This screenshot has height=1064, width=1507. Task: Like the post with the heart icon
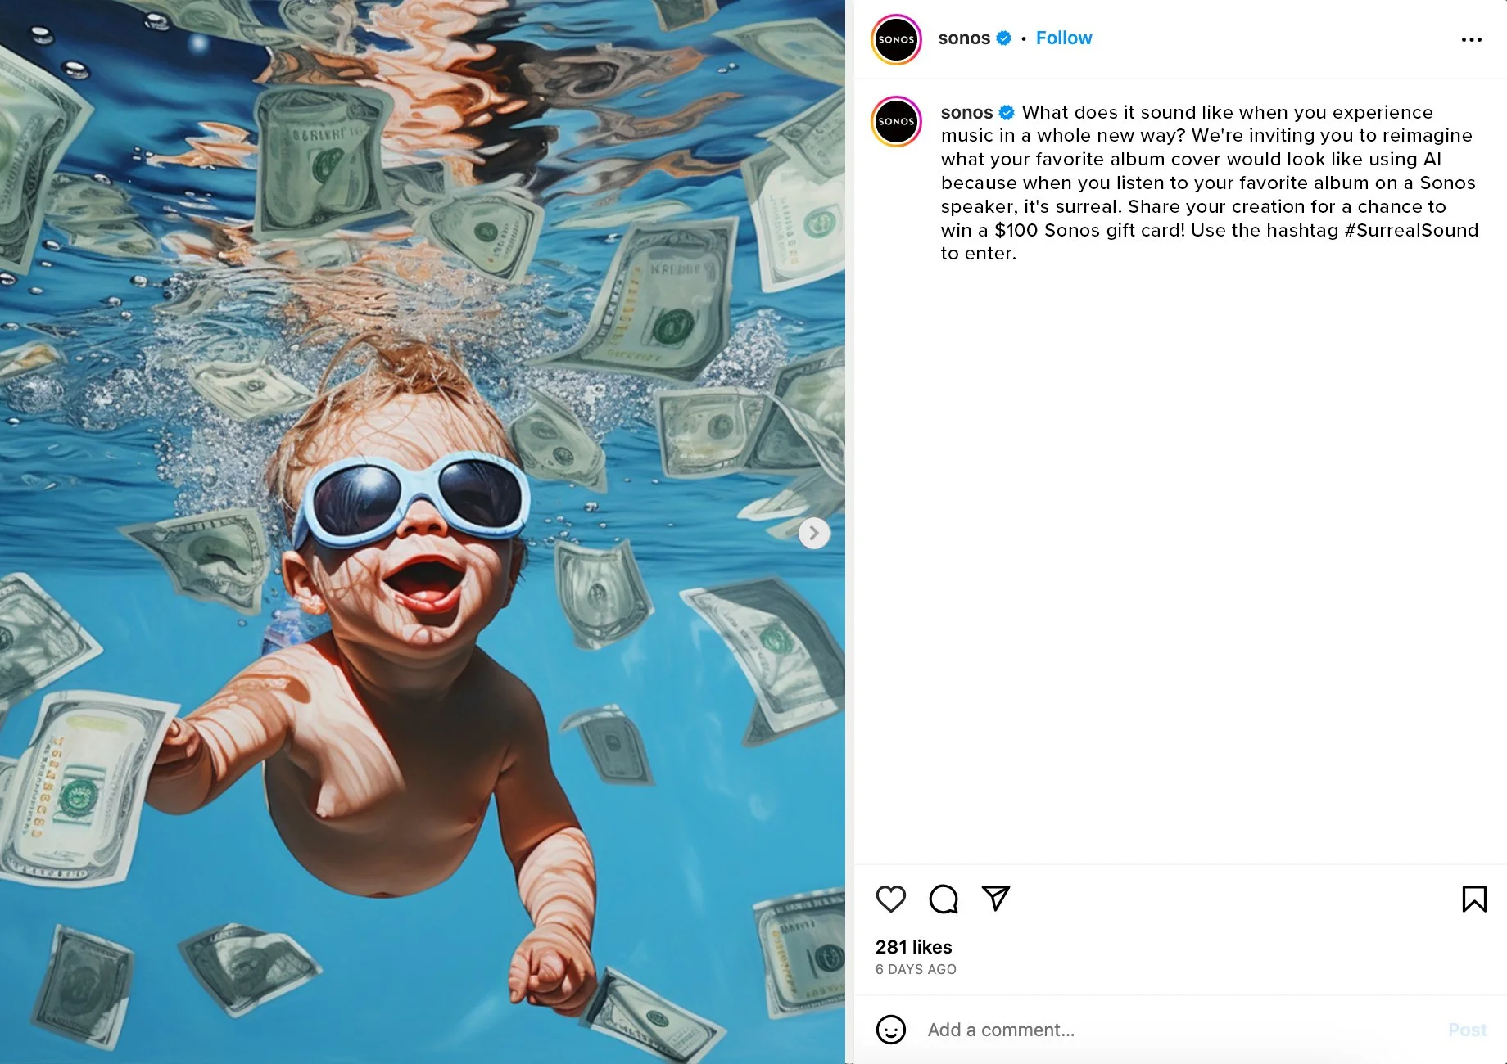891,899
